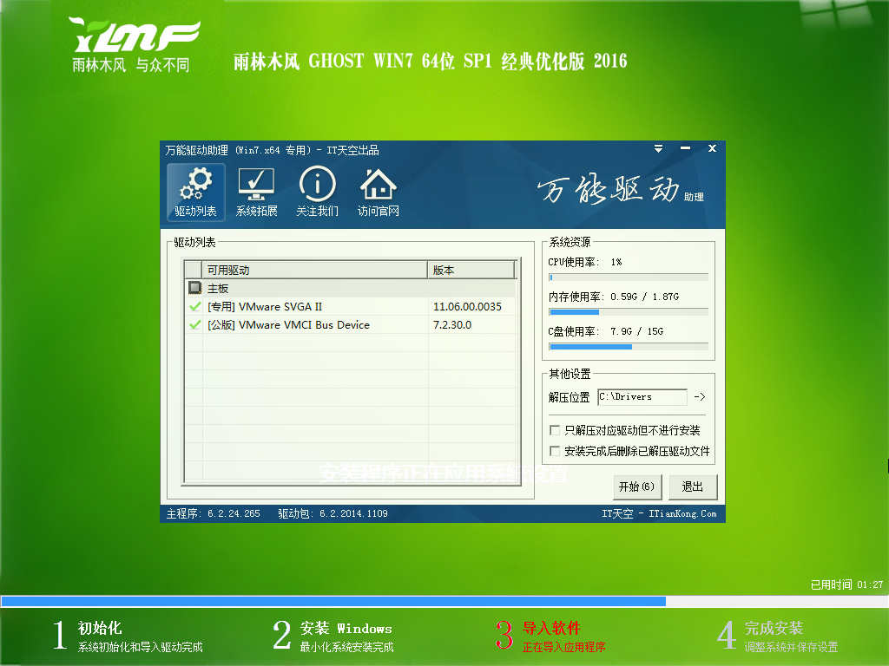Click the 雨林木风 YLMF logo
The image size is (889, 666).
(x=135, y=45)
